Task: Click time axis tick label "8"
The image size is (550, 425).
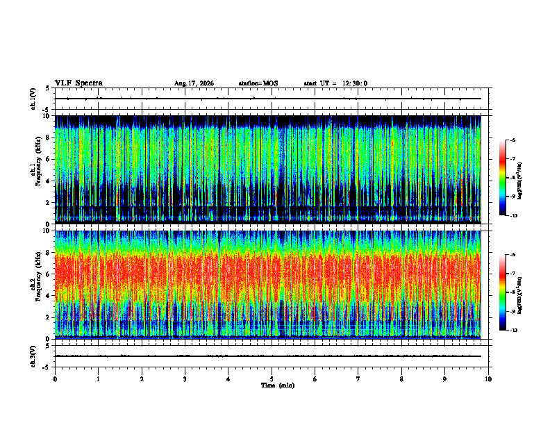Action: click(401, 379)
